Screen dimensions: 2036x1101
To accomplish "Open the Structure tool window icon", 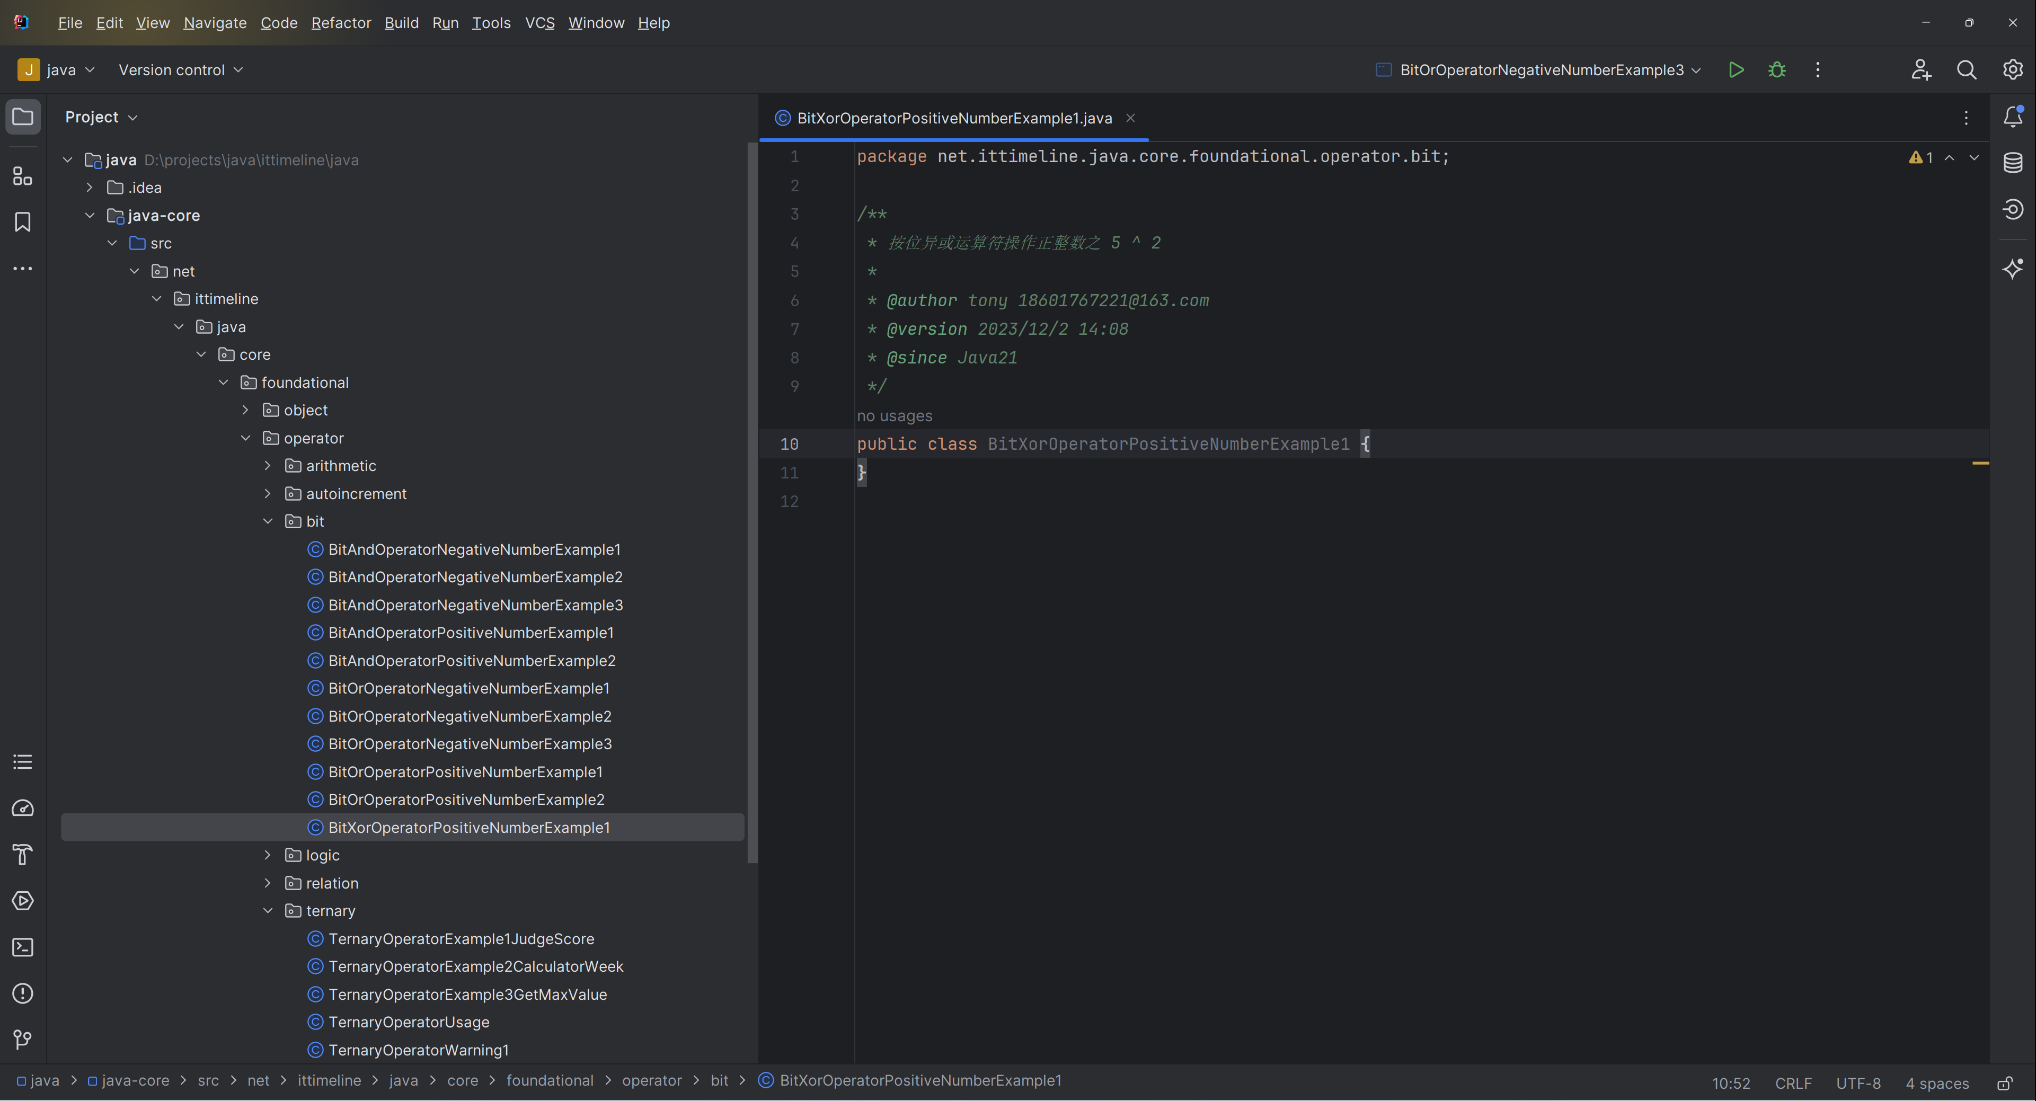I will 23,176.
